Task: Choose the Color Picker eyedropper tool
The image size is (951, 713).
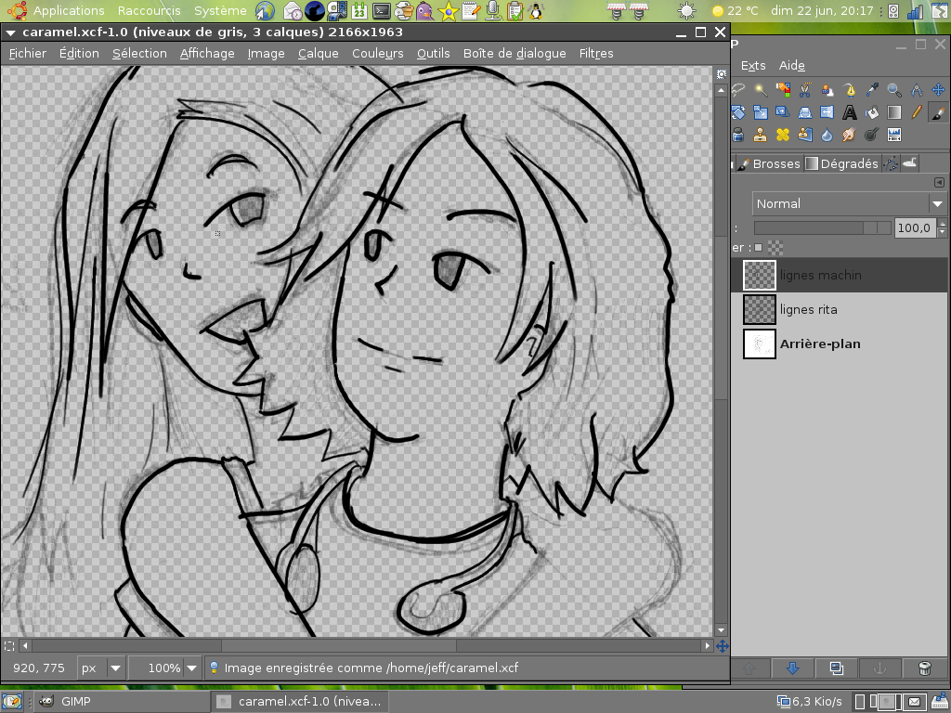Action: [872, 90]
